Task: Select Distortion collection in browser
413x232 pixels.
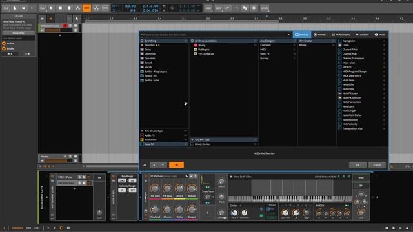Action: click(164, 54)
